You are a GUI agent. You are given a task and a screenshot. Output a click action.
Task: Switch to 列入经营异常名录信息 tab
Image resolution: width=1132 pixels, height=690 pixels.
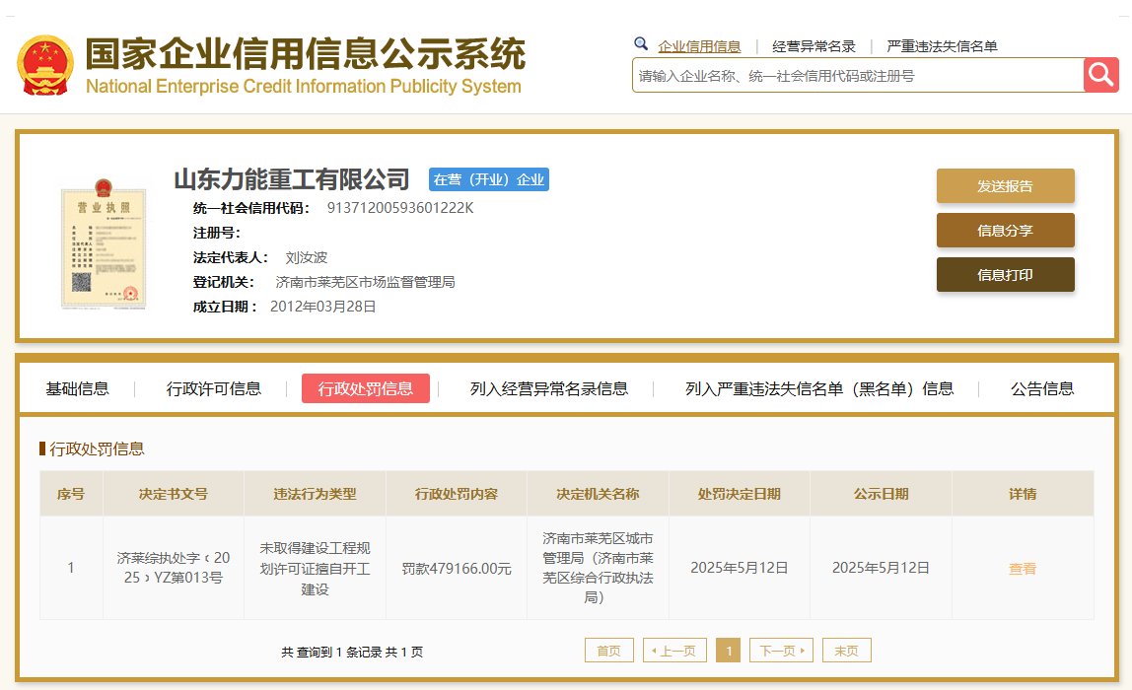[x=548, y=389]
